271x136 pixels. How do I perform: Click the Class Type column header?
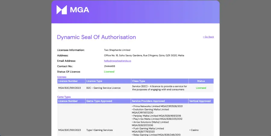coord(160,81)
